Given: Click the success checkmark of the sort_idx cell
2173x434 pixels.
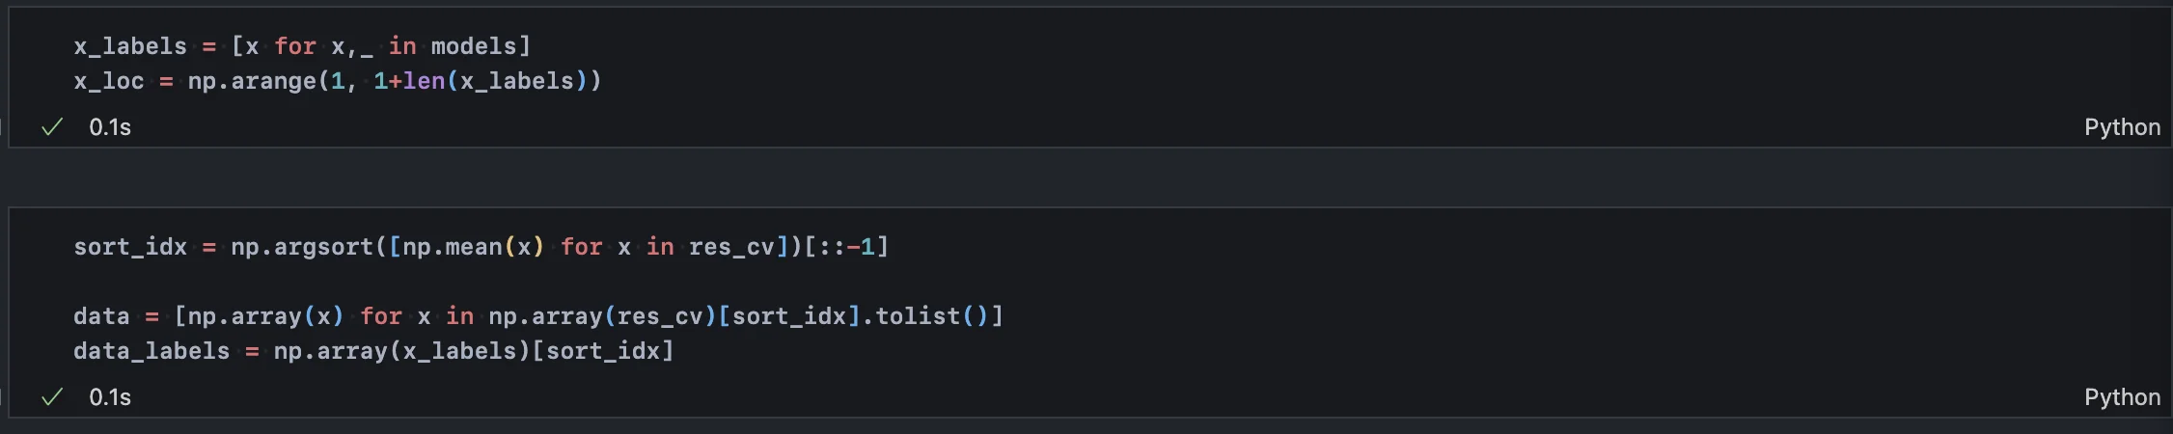Looking at the screenshot, I should pos(52,397).
